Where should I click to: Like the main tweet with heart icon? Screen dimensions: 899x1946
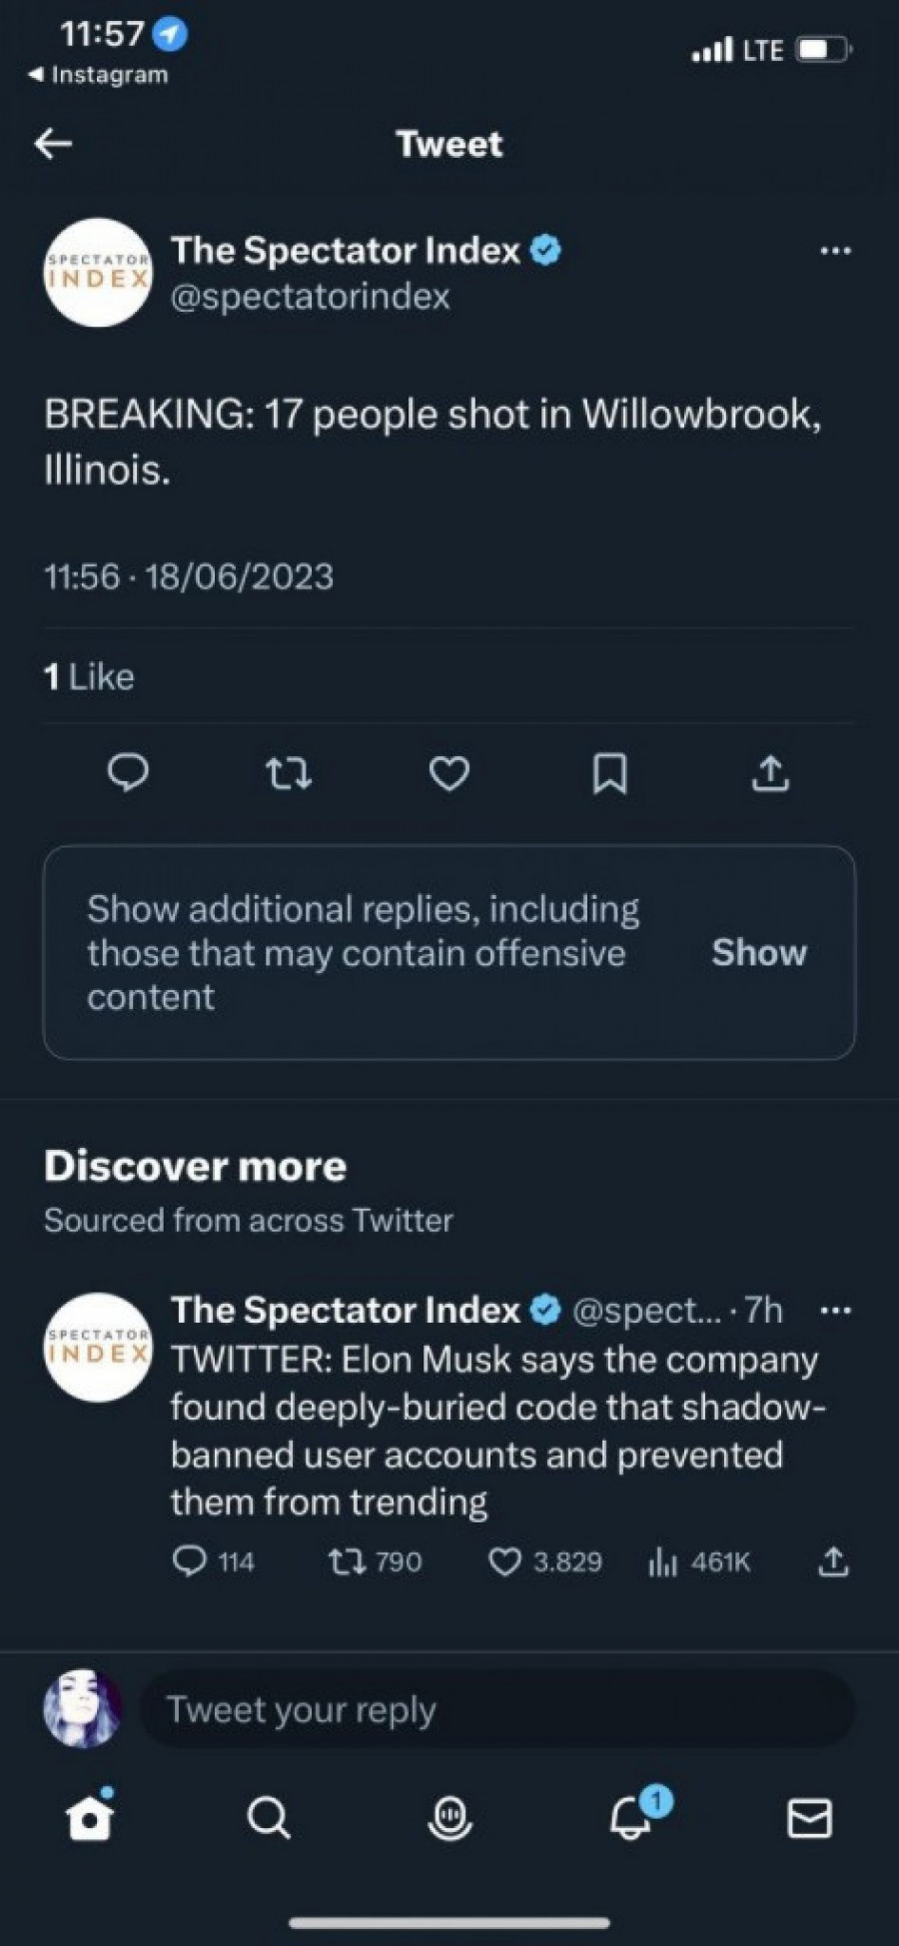[x=449, y=773]
